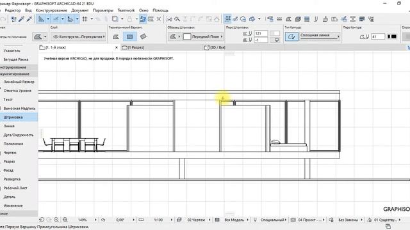The image size is (410, 230).
Task: Open the grid snap options arrow
Action: pos(92,19)
